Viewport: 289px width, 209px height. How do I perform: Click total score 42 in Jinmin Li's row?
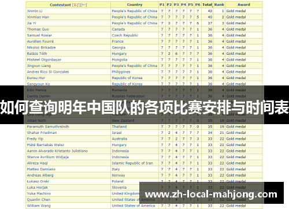(x=210, y=11)
